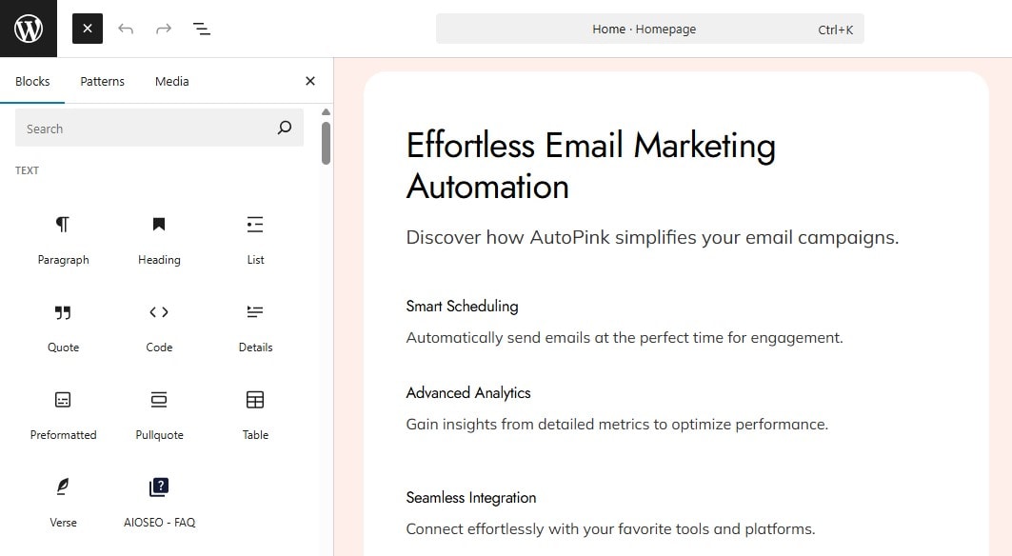Image resolution: width=1012 pixels, height=556 pixels.
Task: Select the 'Connect effortlessly with your favorite' text
Action: 610,529
